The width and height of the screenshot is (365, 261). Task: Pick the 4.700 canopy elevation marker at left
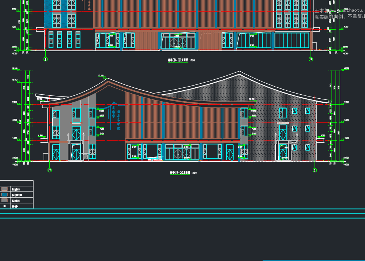41,136
